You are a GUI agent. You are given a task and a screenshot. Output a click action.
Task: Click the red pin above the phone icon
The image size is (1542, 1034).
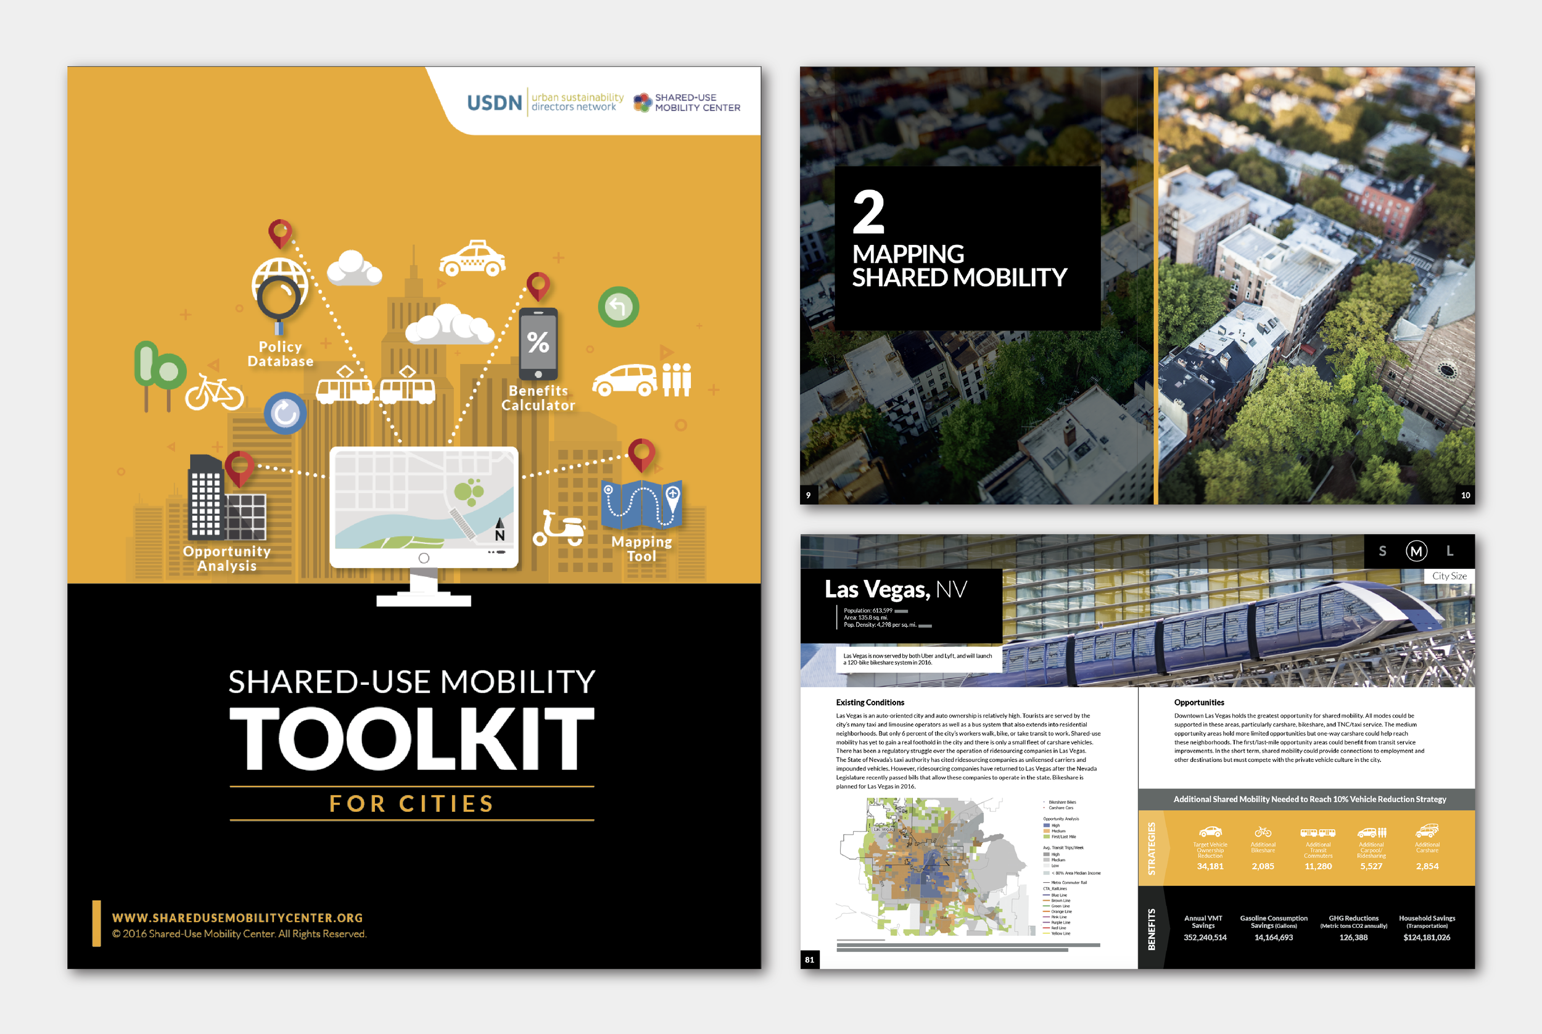coord(538,286)
